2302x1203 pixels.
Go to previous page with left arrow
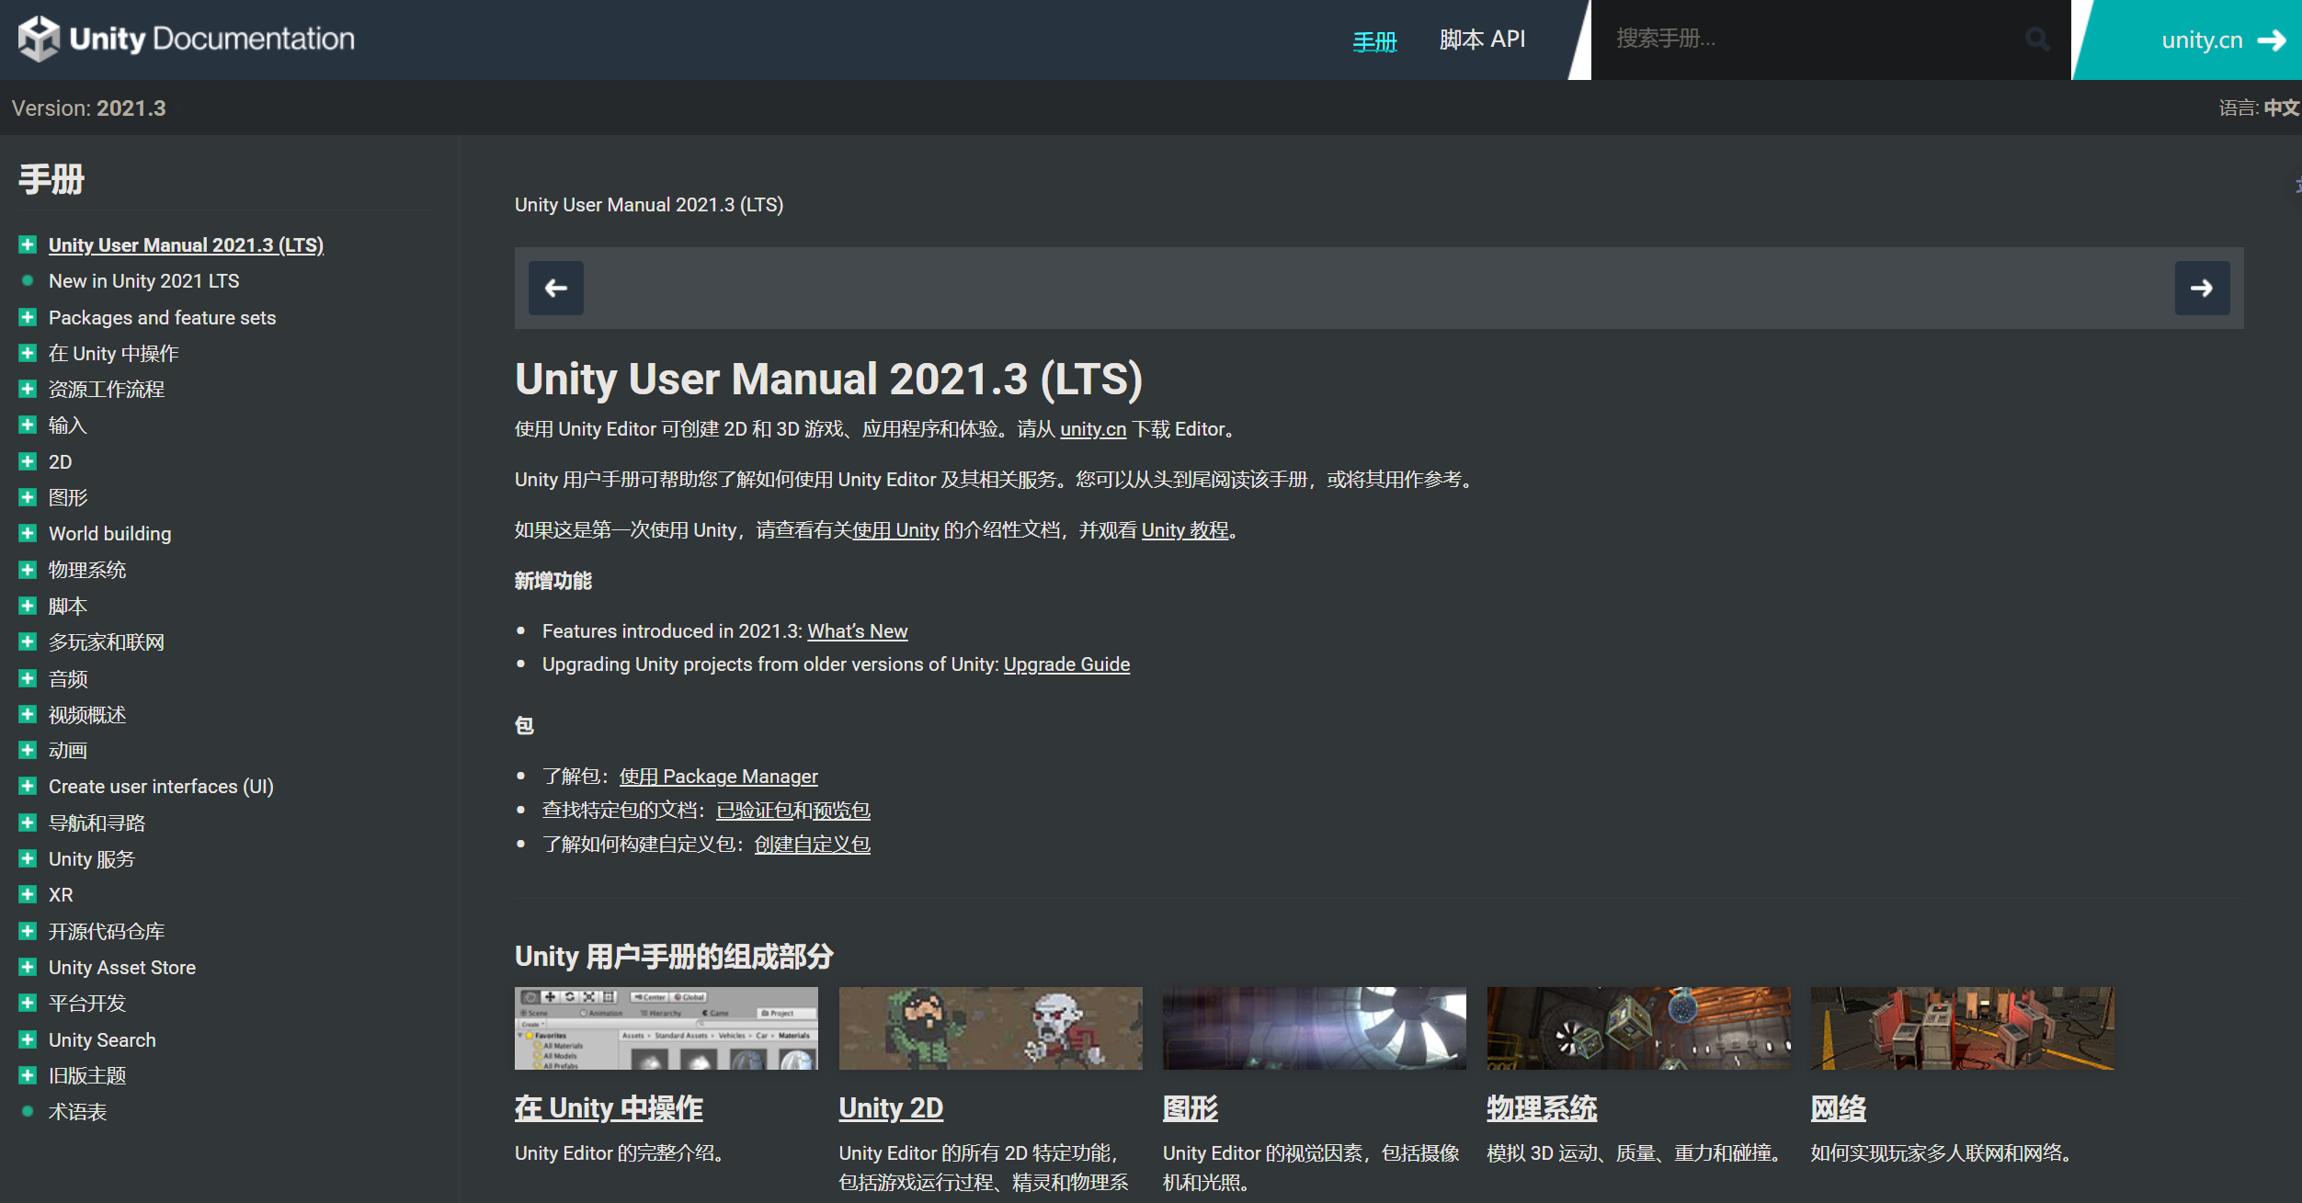pyautogui.click(x=555, y=289)
